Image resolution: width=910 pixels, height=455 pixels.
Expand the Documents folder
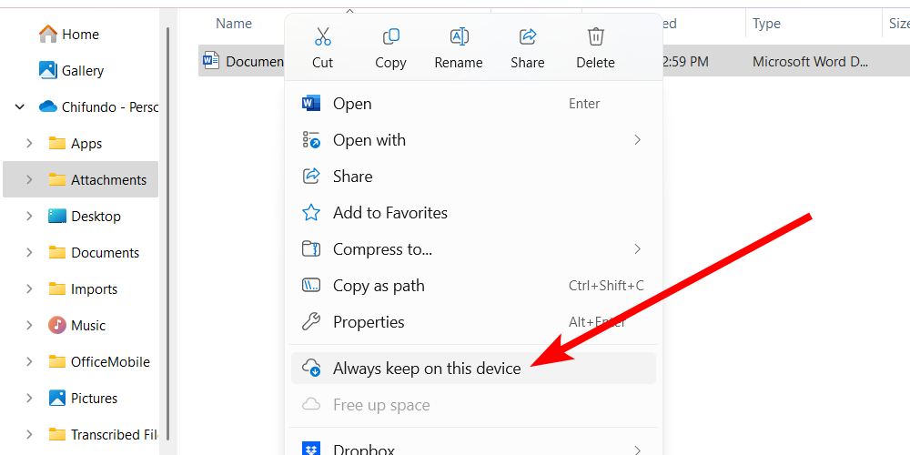tap(29, 252)
